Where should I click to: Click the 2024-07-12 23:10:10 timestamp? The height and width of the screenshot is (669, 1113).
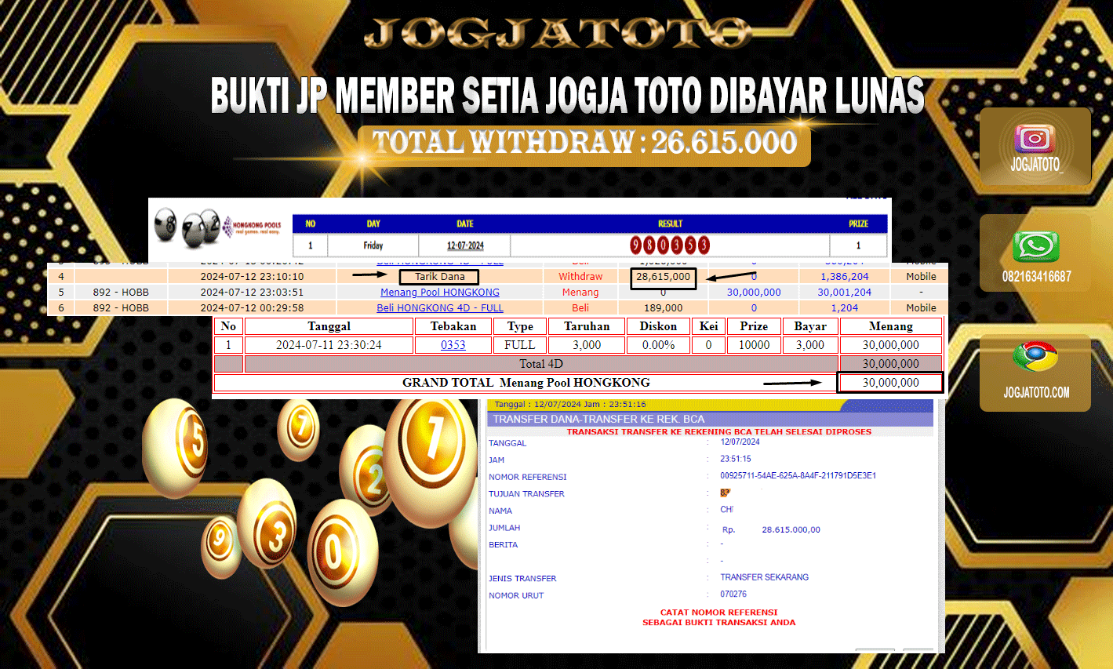coord(252,276)
